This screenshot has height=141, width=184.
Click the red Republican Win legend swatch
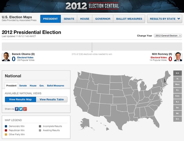6,130
